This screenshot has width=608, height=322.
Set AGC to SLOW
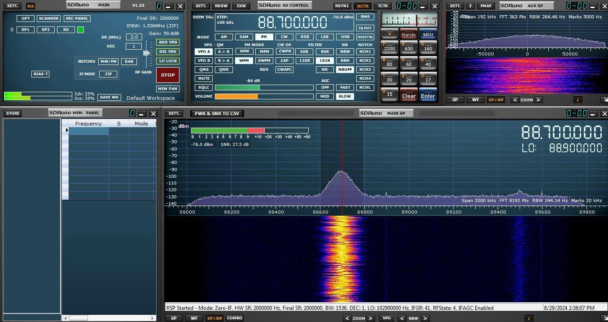tap(345, 96)
